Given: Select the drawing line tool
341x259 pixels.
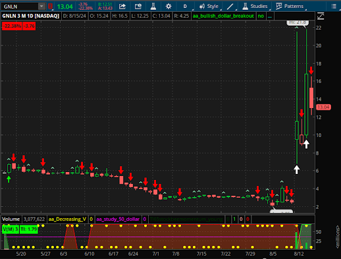Looking at the screenshot, I should (230, 7).
